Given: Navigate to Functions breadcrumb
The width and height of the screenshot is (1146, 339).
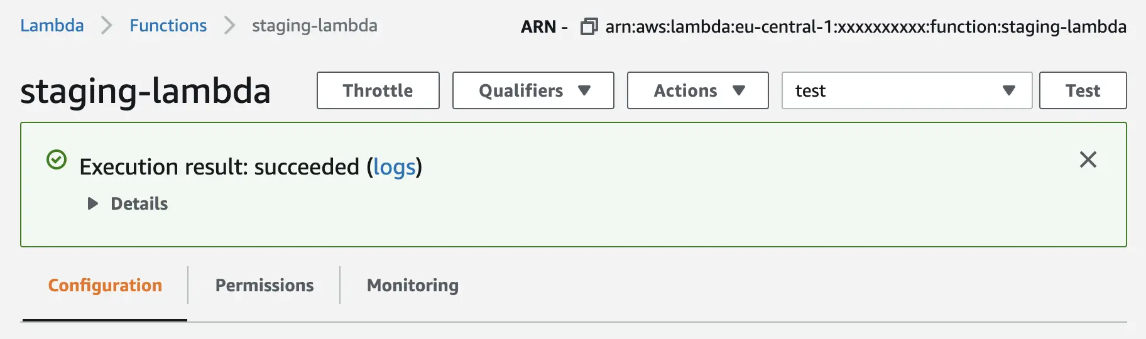Looking at the screenshot, I should [168, 26].
